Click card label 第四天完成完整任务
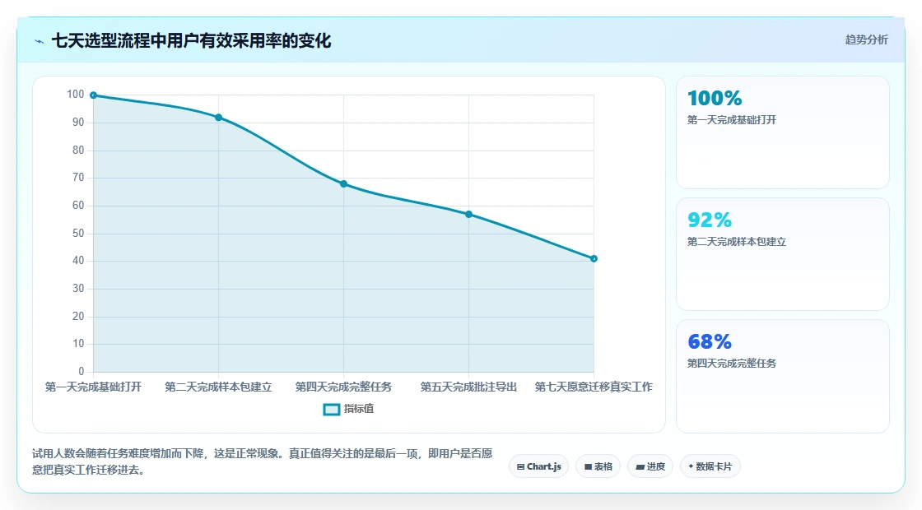 pos(732,363)
